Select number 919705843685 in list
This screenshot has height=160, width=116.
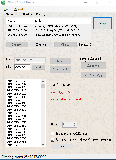click(17, 129)
